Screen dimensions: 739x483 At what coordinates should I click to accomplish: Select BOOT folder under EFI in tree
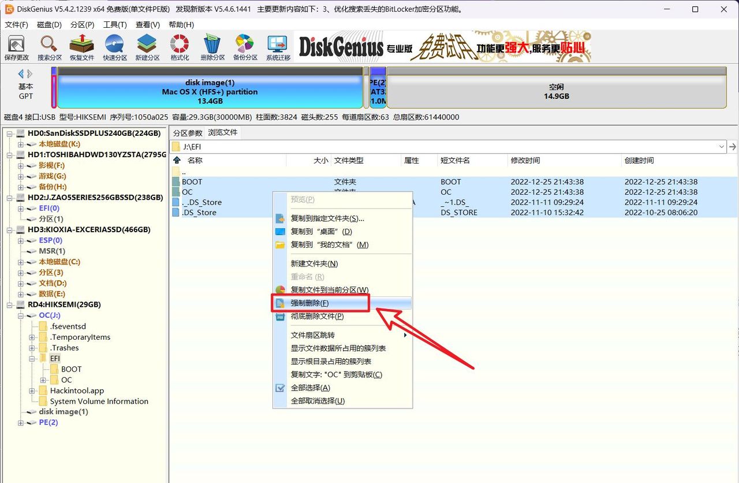point(72,369)
